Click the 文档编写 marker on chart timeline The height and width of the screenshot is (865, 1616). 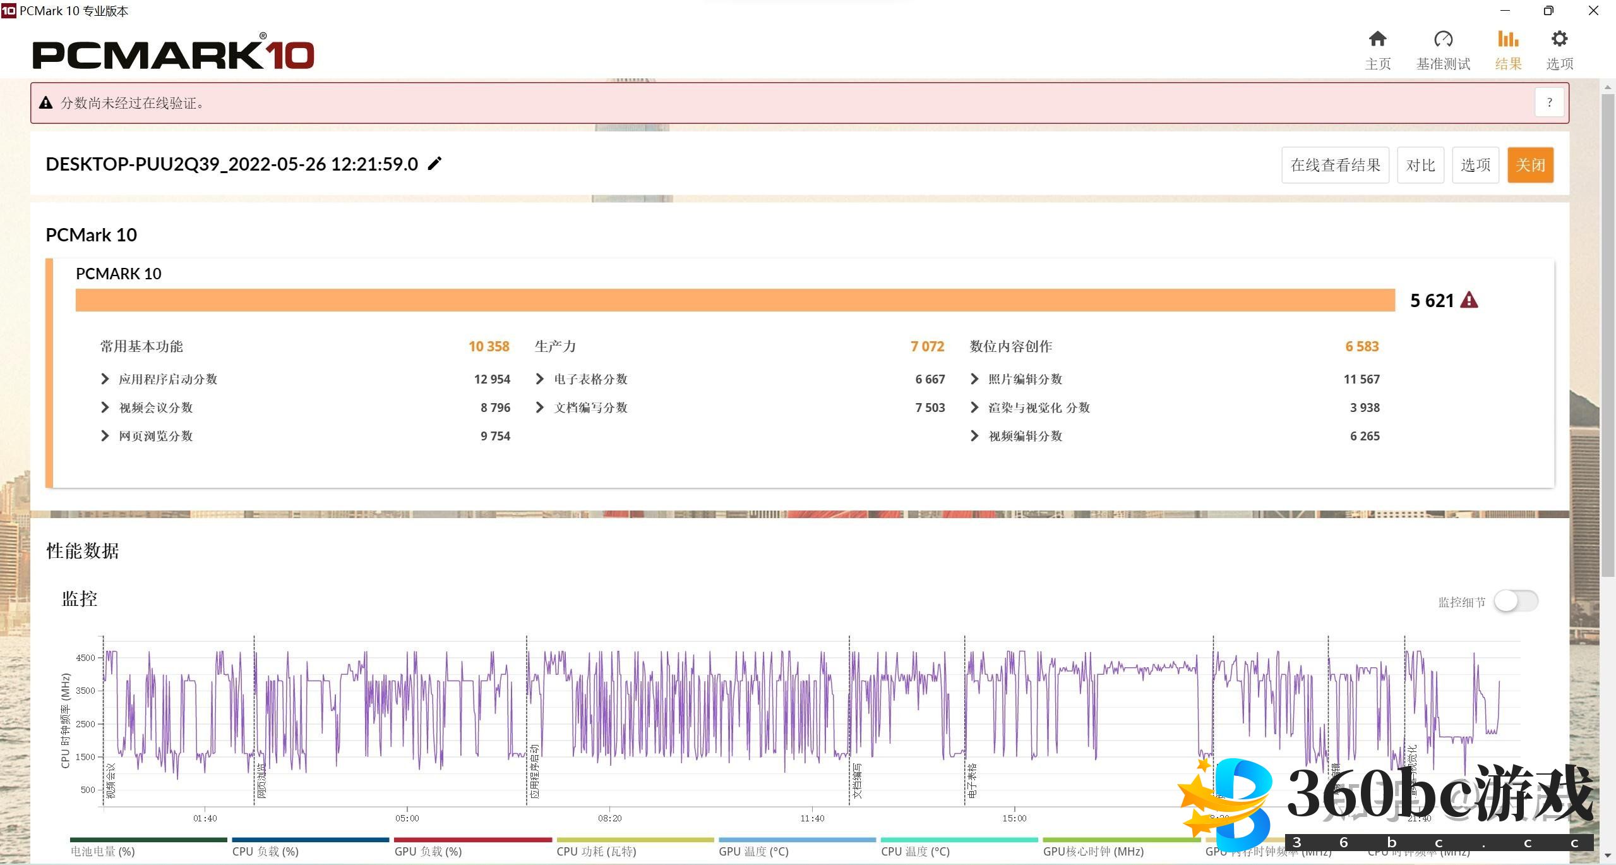click(857, 780)
